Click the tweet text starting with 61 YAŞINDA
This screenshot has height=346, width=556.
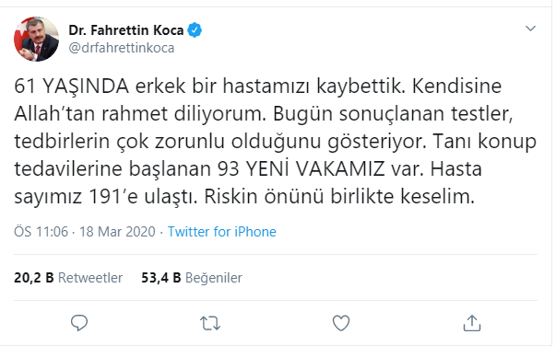tap(275, 141)
